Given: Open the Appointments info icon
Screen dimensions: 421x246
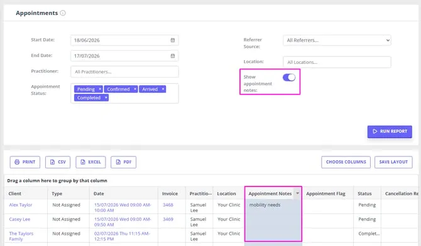Looking at the screenshot, I should (63, 13).
